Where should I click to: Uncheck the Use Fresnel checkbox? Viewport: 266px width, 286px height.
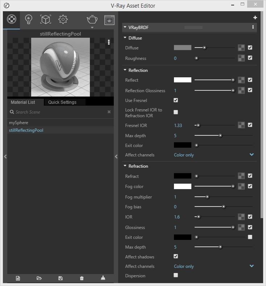pos(176,100)
